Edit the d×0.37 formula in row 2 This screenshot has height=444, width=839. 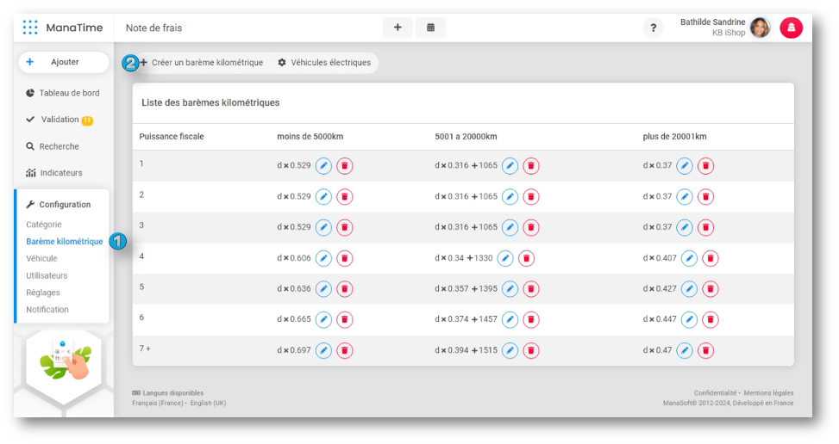tap(685, 197)
